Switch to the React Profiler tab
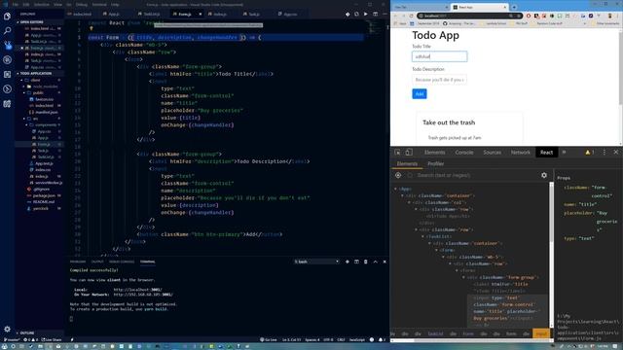Viewport: 623px width, 350px height. (436, 164)
